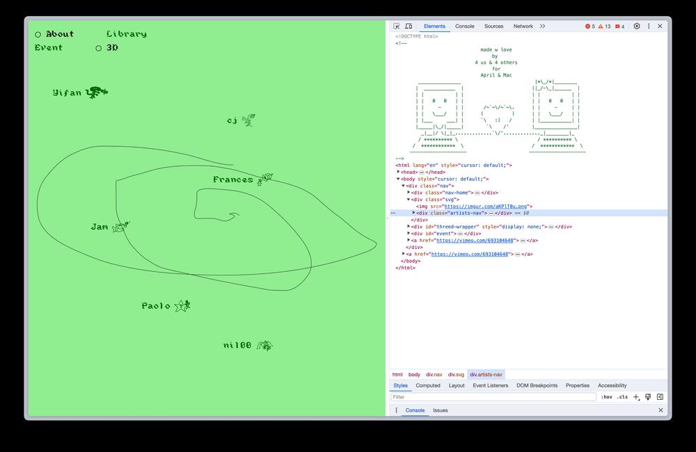Click the star icon beside Paolo
Screen dimensions: 696x452
point(182,305)
